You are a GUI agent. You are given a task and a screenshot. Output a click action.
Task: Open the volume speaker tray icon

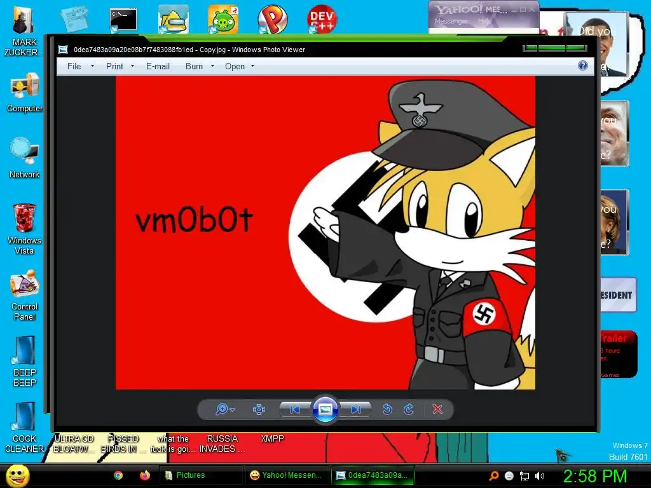point(540,476)
